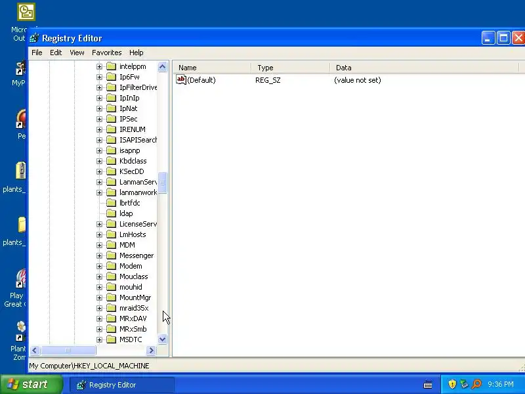Image resolution: width=525 pixels, height=394 pixels.
Task: Expand the IPSec key
Action: (100, 120)
